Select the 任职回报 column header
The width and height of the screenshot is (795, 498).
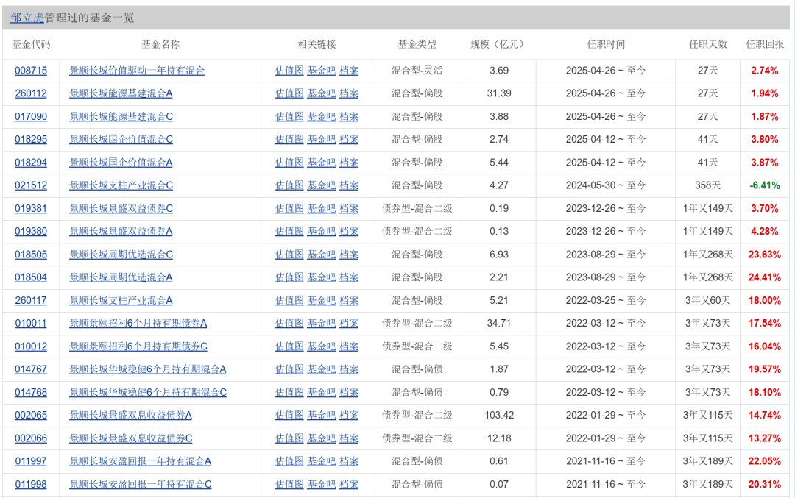(x=765, y=45)
